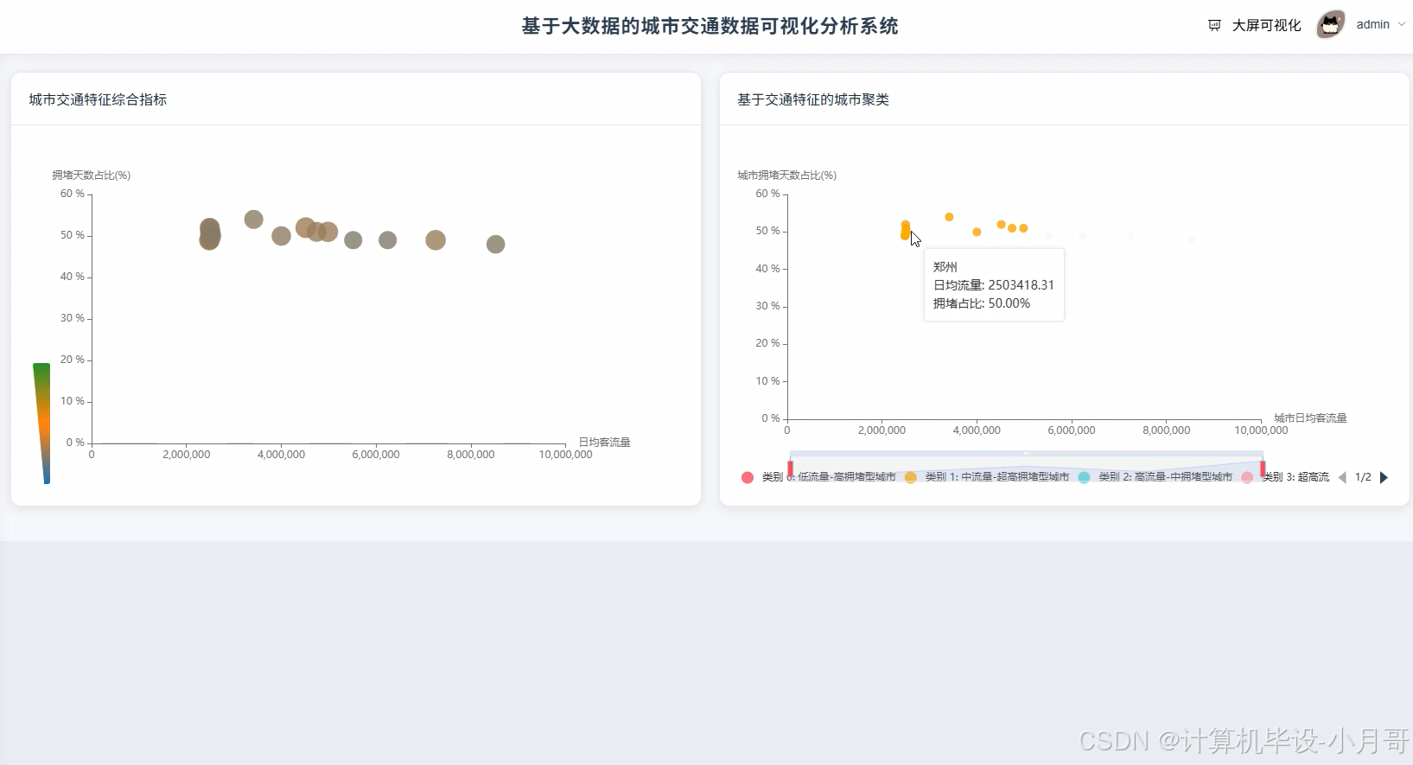The height and width of the screenshot is (765, 1413).
Task: Click the left red data-zoom handle
Action: (790, 468)
